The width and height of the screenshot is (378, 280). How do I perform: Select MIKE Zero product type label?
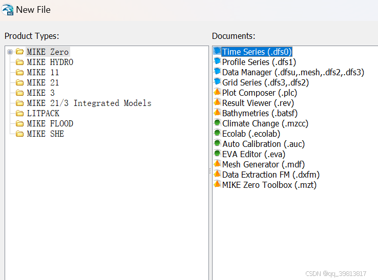pos(48,52)
